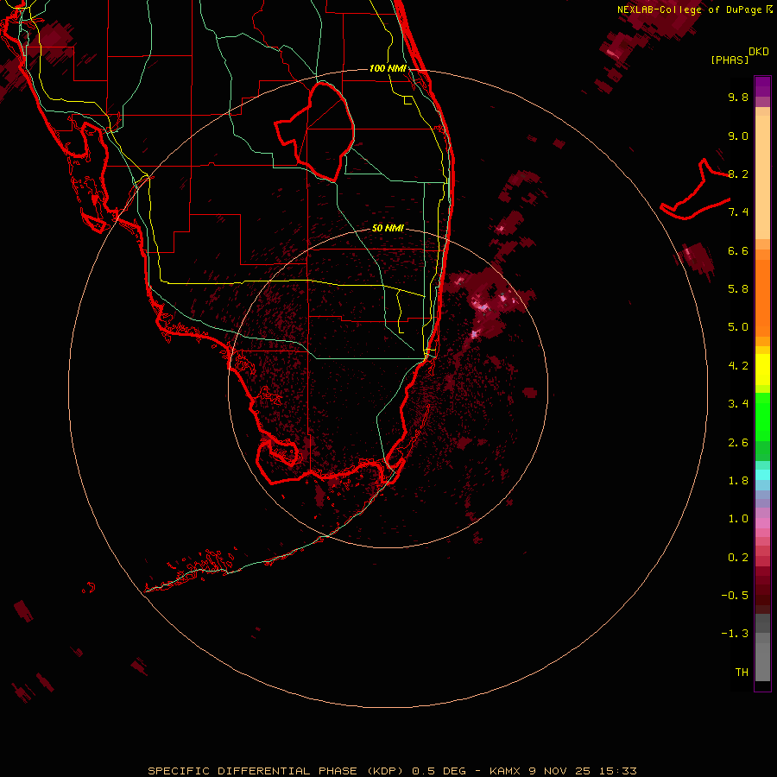The height and width of the screenshot is (777, 777).
Task: Select the 2.6 scale value
Action: click(x=738, y=443)
